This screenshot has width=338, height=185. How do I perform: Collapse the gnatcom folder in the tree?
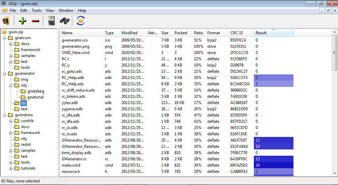coord(5,38)
